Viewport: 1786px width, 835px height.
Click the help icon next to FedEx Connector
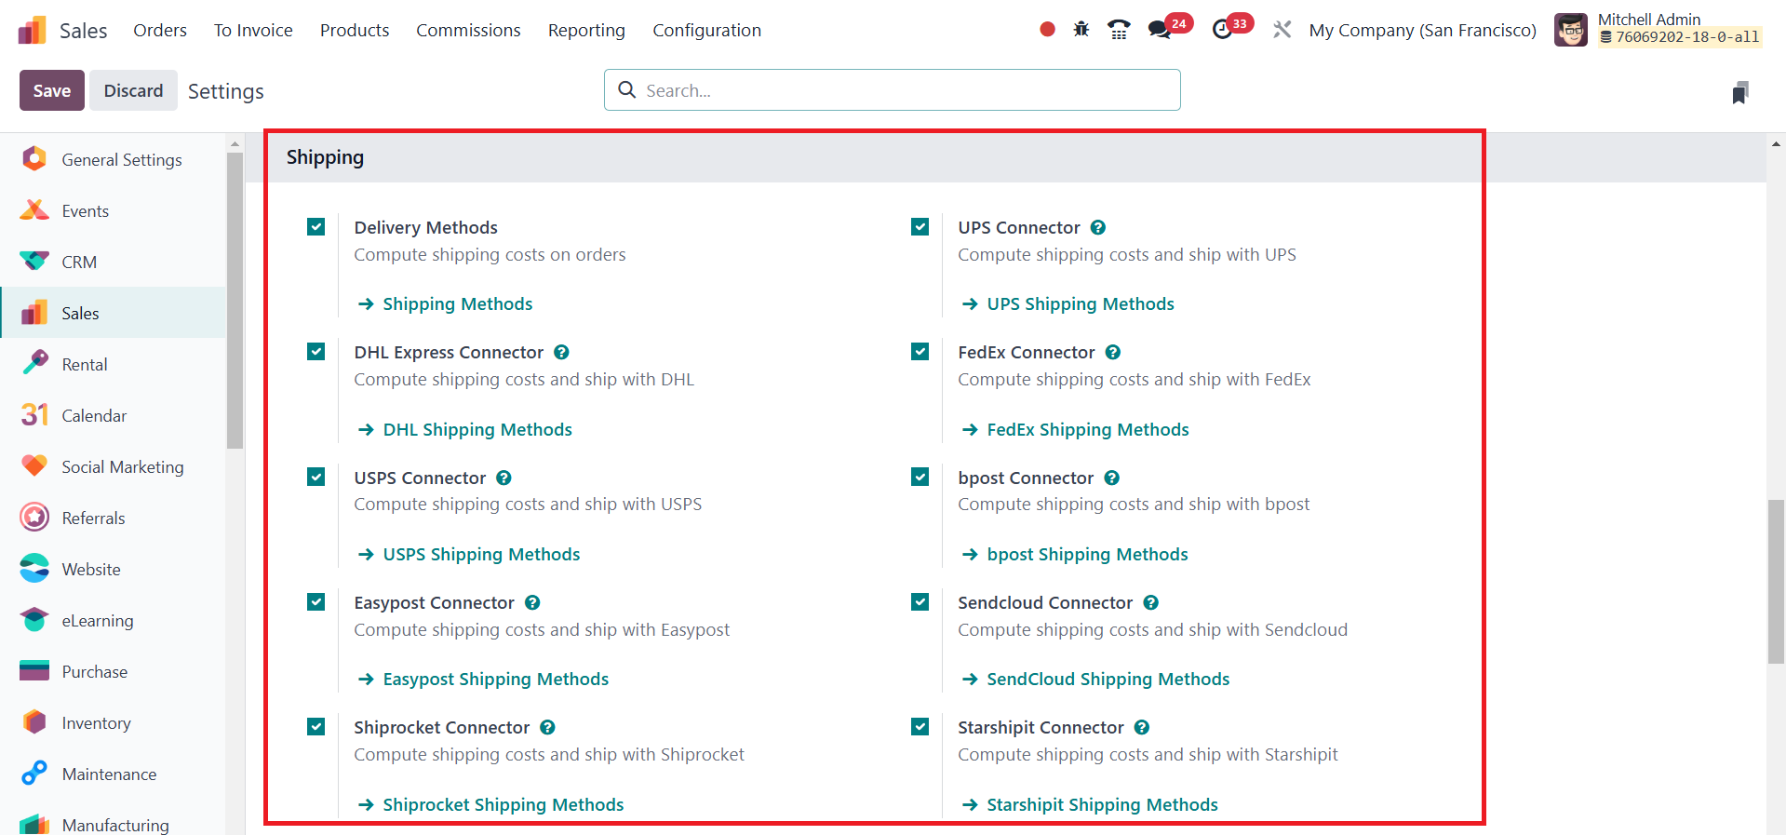(1113, 352)
